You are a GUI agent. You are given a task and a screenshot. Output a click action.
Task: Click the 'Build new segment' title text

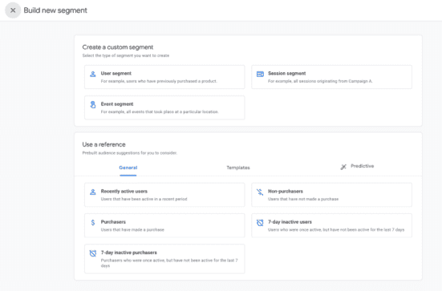click(x=55, y=10)
